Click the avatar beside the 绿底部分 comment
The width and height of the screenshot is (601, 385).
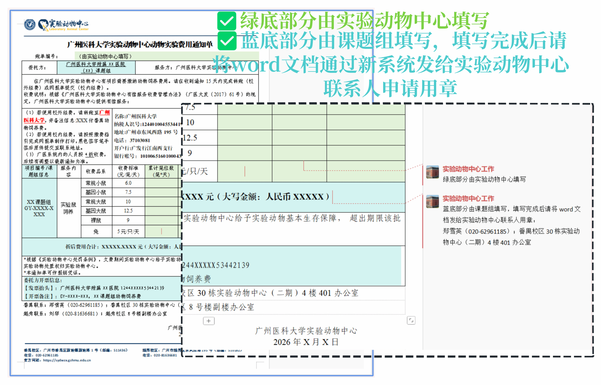pos(432,172)
